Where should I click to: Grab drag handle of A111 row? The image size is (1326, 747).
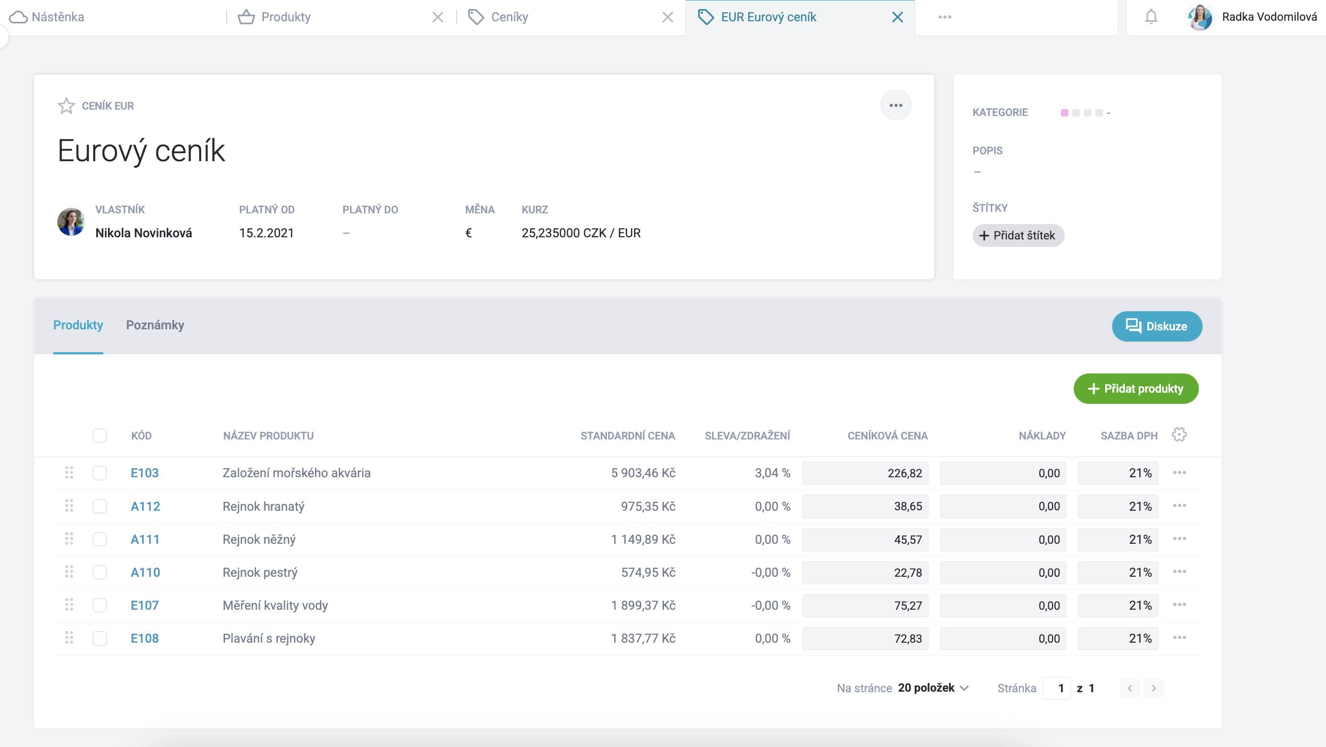pos(69,538)
